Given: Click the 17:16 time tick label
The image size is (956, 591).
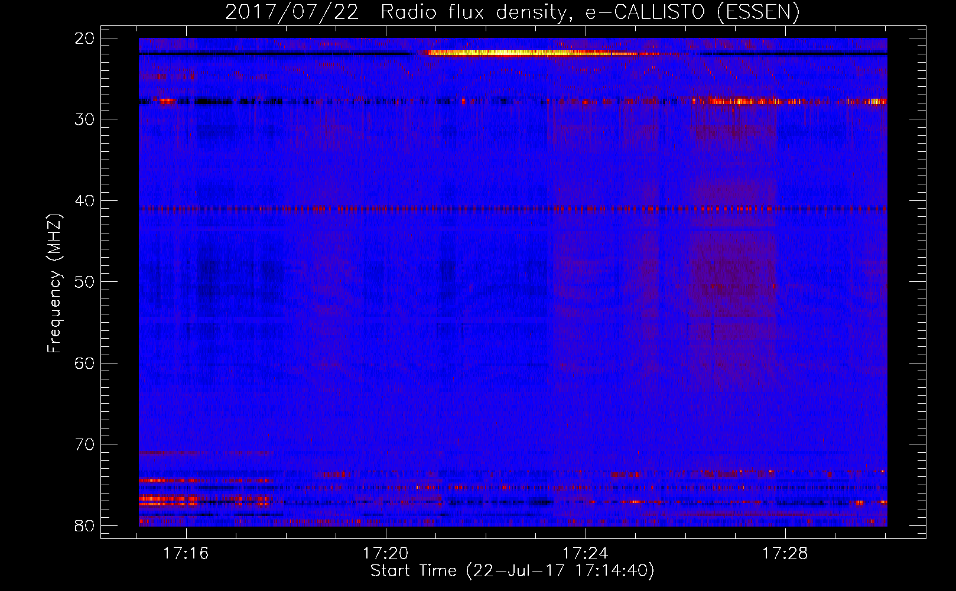Looking at the screenshot, I should click(186, 554).
